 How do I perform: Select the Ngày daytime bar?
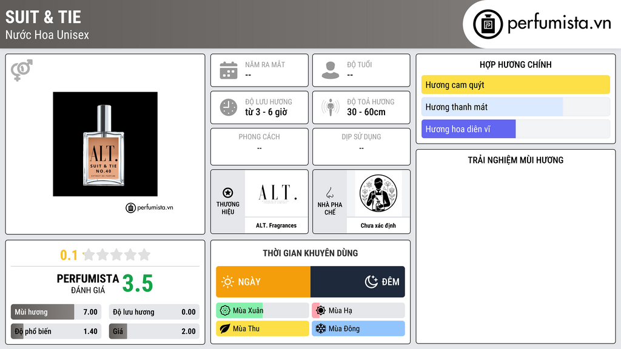(263, 282)
